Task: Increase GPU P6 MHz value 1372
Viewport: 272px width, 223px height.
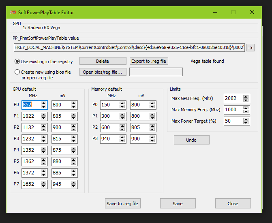Action: click(x=43, y=171)
